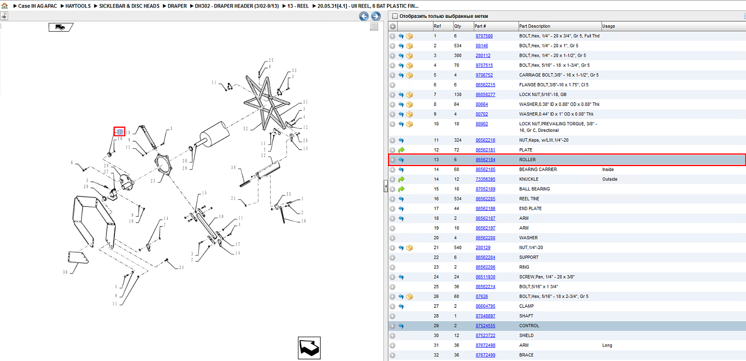Open the side panel toggle icon below home
The height and width of the screenshot is (361, 746).
(4, 16)
